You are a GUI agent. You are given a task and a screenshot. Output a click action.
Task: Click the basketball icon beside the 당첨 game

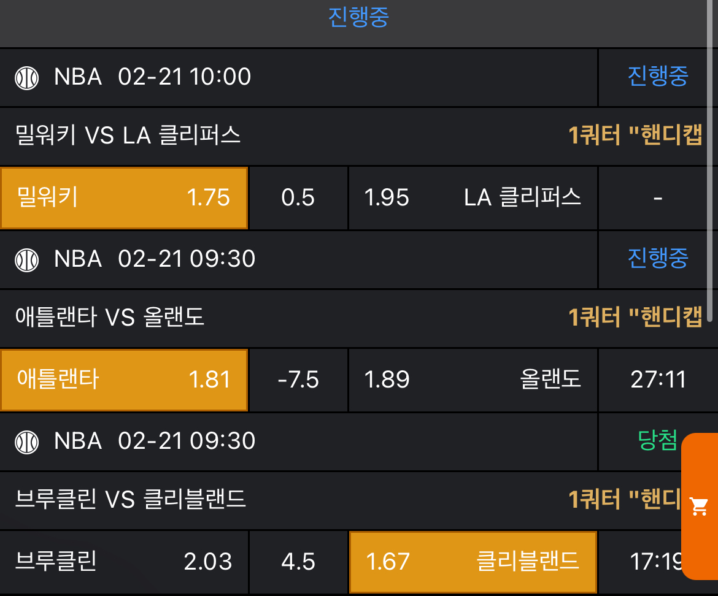tap(27, 441)
